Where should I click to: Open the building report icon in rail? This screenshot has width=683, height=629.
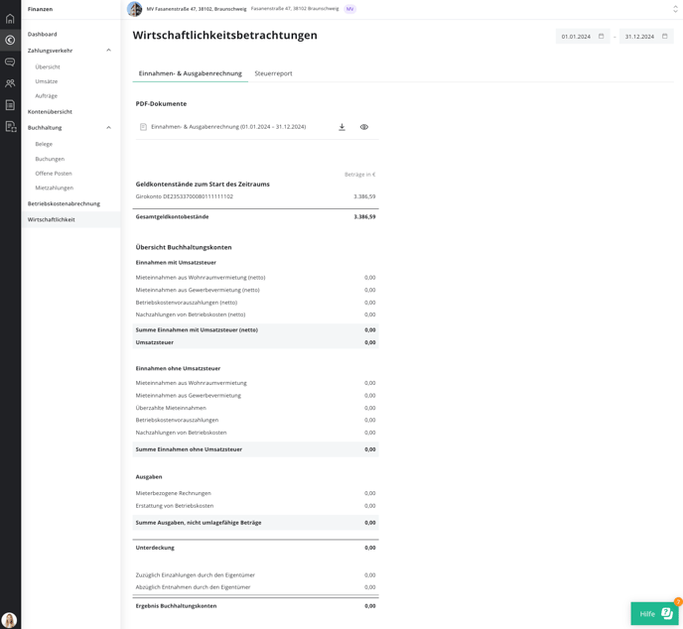click(x=11, y=127)
